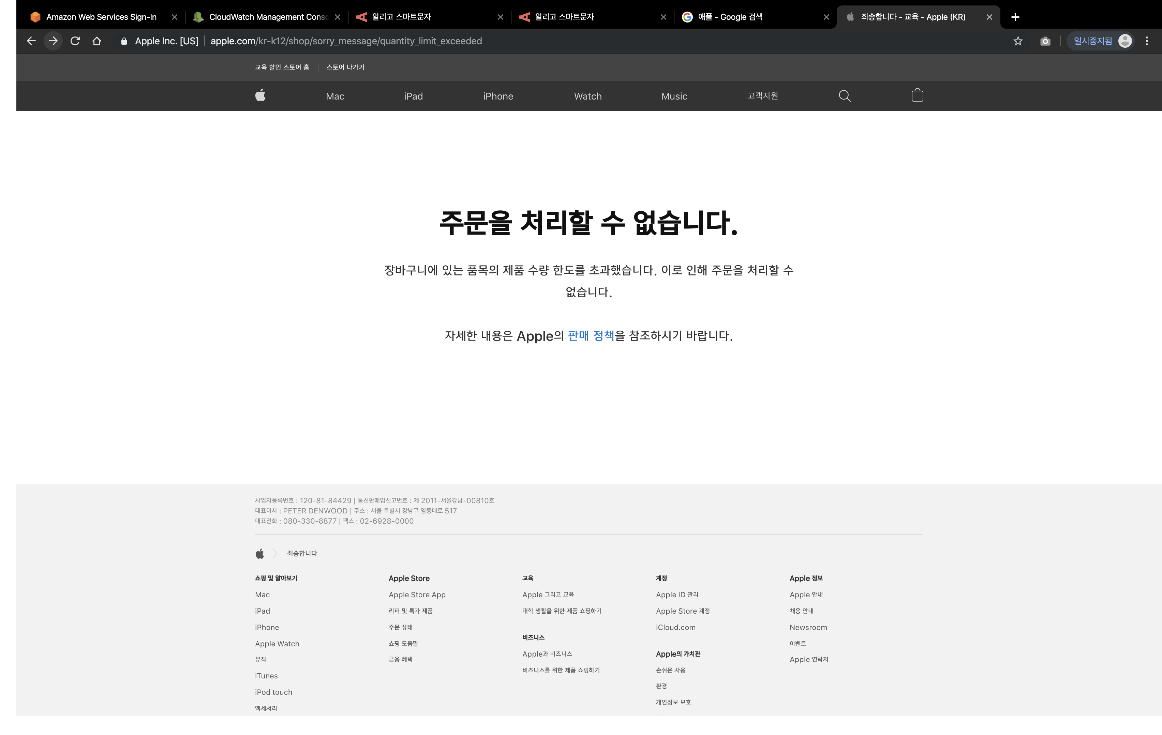Bookmark page with the star icon
Image resolution: width=1162 pixels, height=735 pixels.
click(1018, 41)
